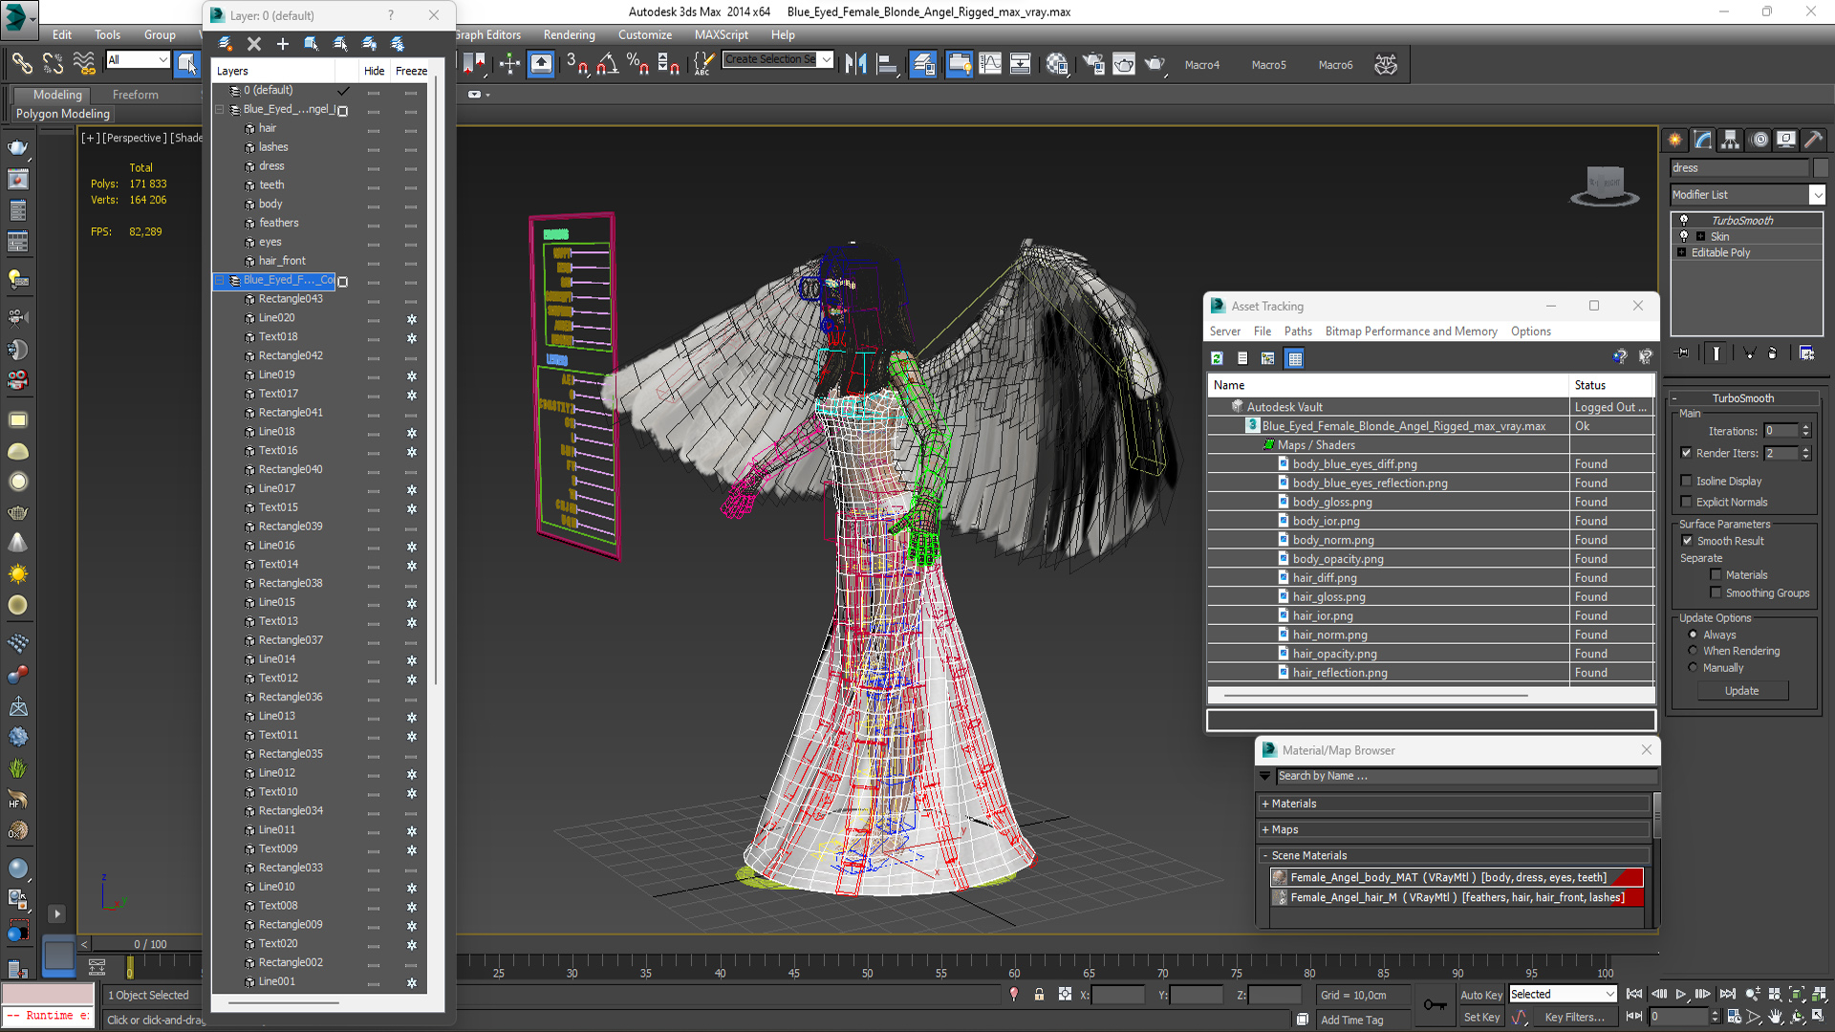The image size is (1835, 1032).
Task: Click the time slider 0 / 100 handle
Action: (x=150, y=944)
